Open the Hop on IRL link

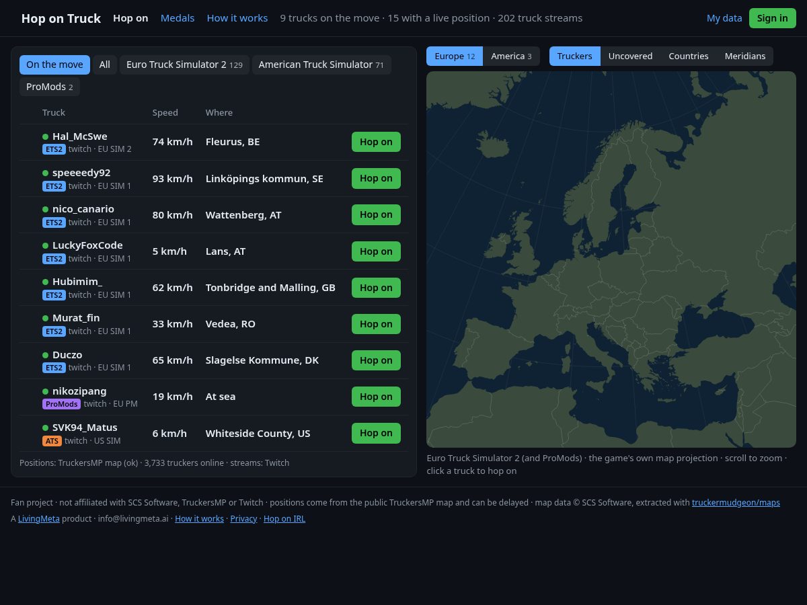(x=284, y=518)
